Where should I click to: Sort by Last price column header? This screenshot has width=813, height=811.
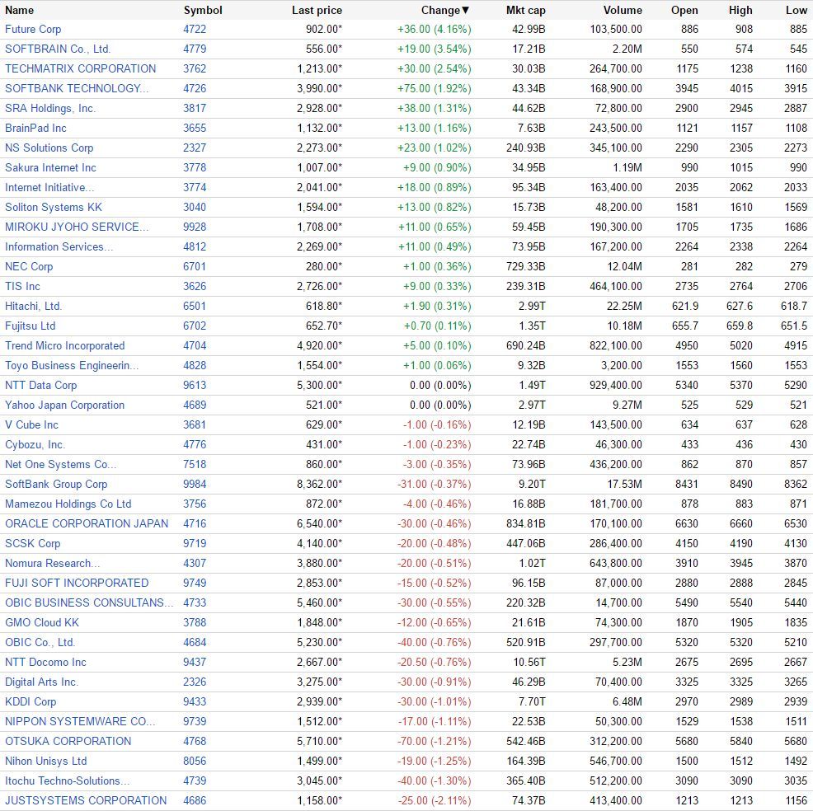[317, 11]
